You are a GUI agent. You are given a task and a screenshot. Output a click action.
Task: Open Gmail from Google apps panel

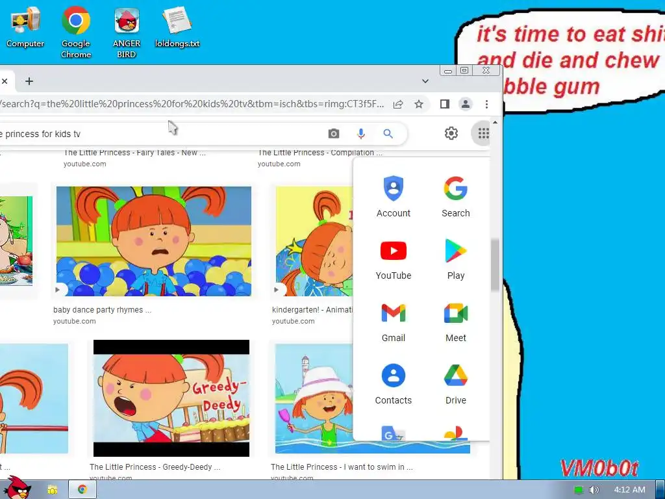393,321
